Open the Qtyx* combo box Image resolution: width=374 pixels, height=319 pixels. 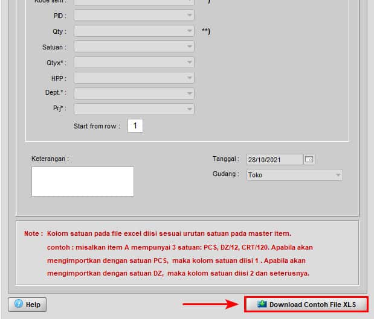(x=190, y=62)
